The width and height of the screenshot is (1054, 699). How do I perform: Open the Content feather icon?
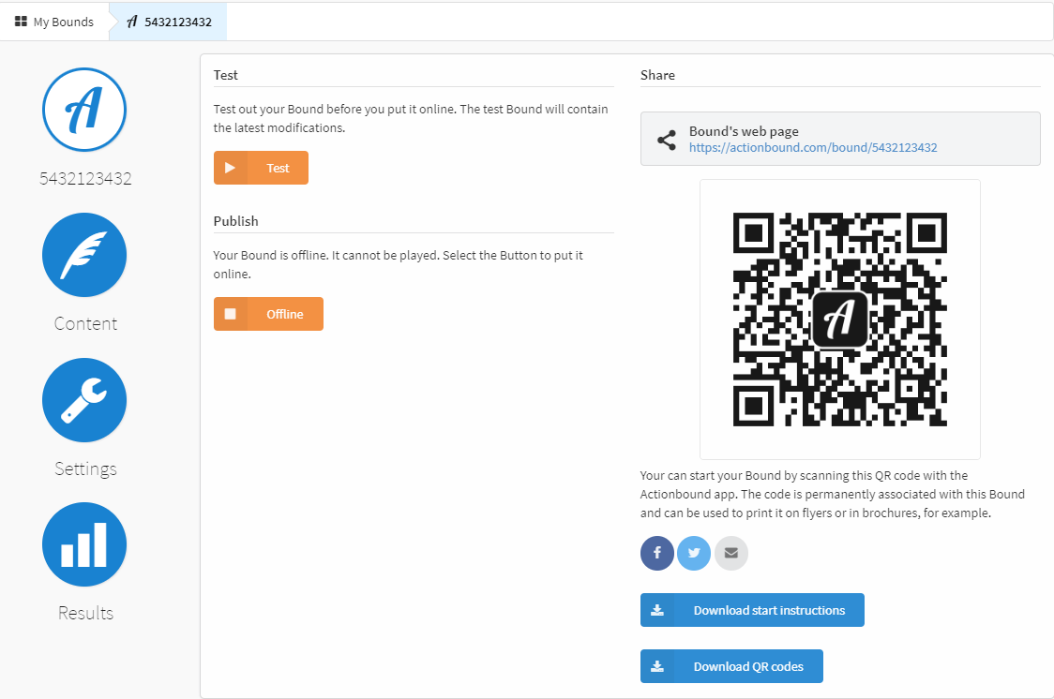(84, 255)
